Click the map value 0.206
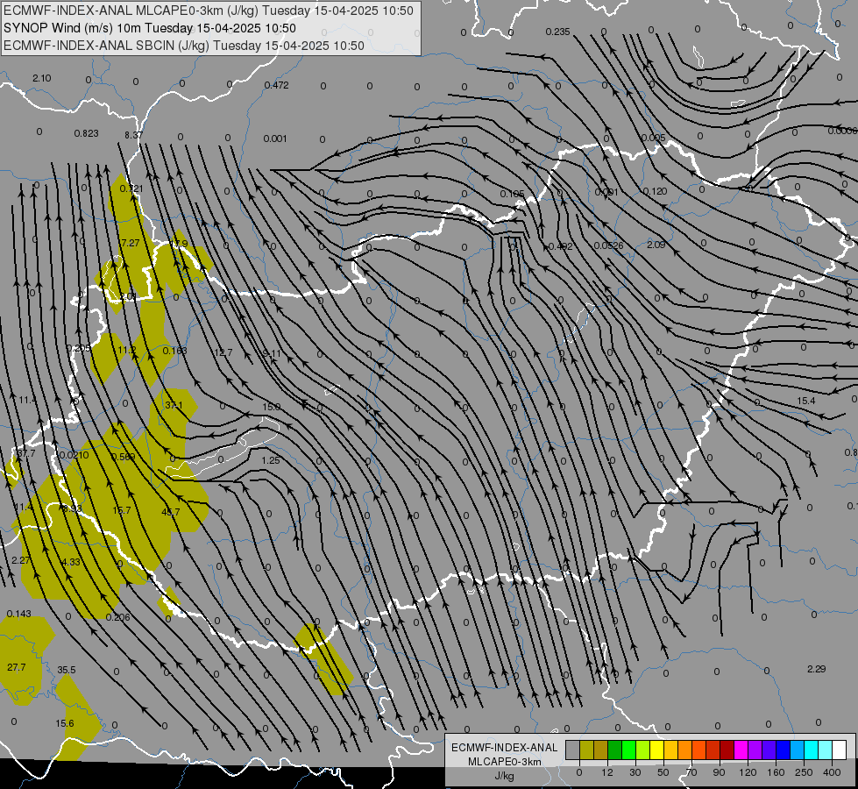This screenshot has height=789, width=858. point(118,617)
